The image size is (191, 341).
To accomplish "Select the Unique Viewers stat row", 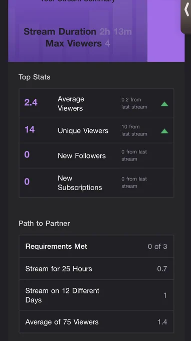I will (x=96, y=130).
